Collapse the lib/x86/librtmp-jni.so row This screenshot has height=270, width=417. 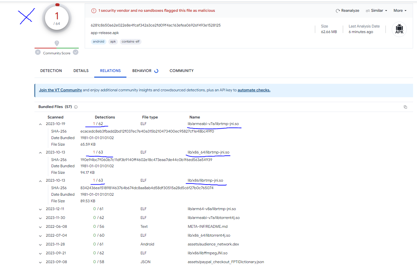(x=40, y=181)
